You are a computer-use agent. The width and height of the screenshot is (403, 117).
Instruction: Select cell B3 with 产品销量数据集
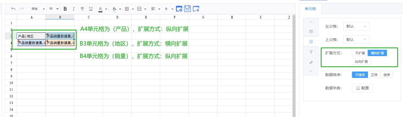pyautogui.click(x=60, y=36)
